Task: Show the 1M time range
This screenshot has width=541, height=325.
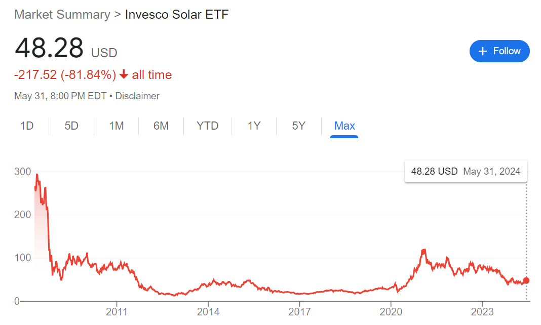Action: click(x=117, y=126)
